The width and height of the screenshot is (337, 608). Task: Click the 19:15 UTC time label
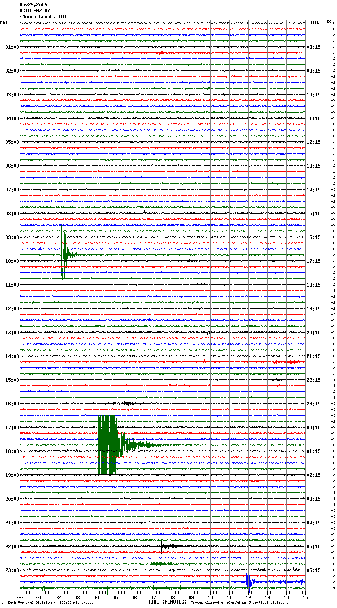tap(314, 309)
